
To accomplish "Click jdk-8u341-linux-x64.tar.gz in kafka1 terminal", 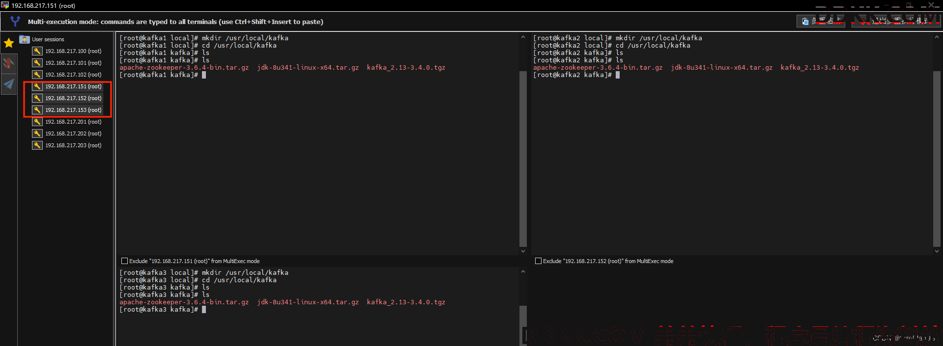I will [308, 68].
